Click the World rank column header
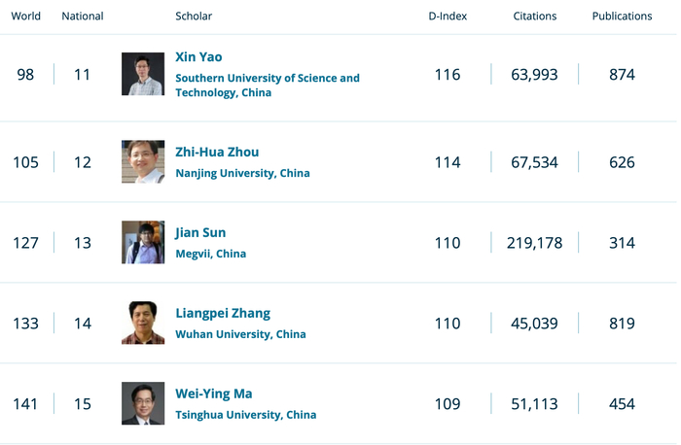The width and height of the screenshot is (681, 445). point(25,17)
